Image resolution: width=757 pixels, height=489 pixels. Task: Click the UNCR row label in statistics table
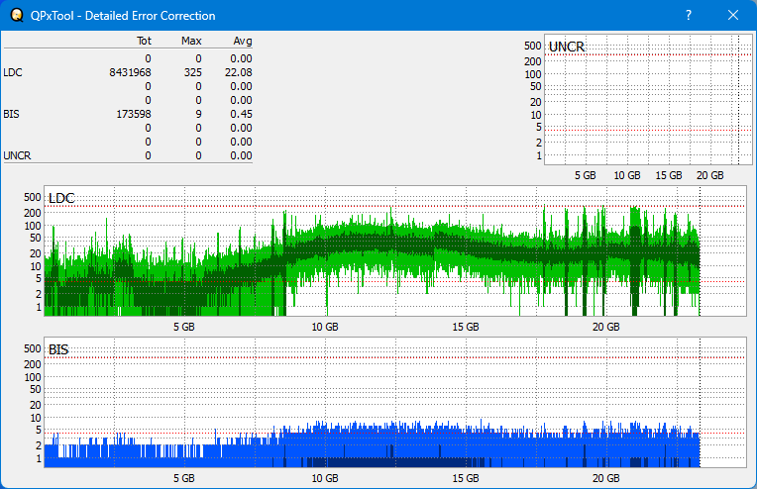[17, 155]
